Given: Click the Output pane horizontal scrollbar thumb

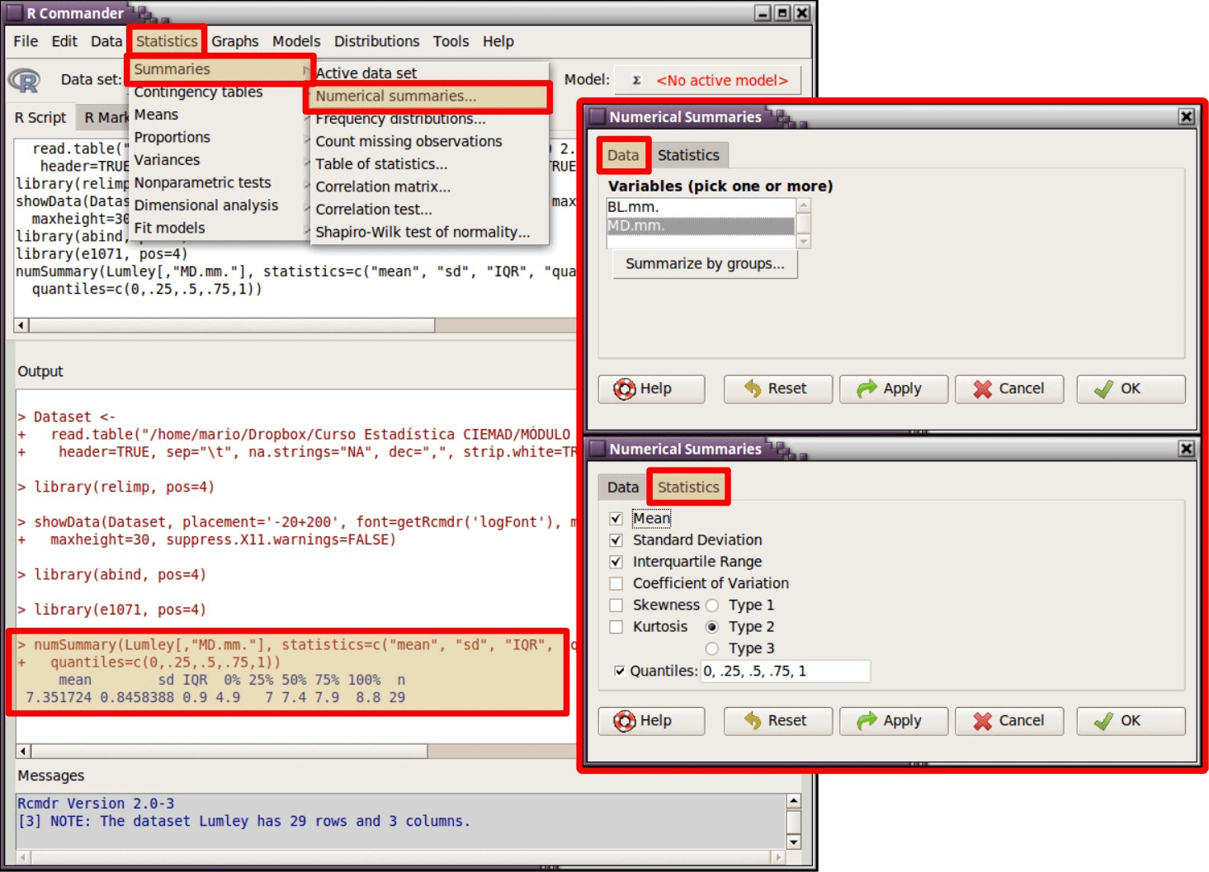Looking at the screenshot, I should point(229,752).
